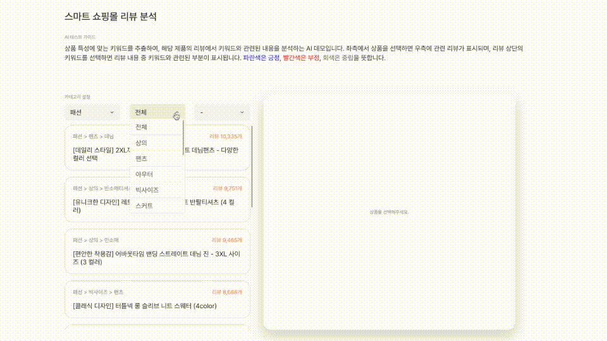Click the product list scrollbar
This screenshot has height=341, width=607.
coord(252,166)
